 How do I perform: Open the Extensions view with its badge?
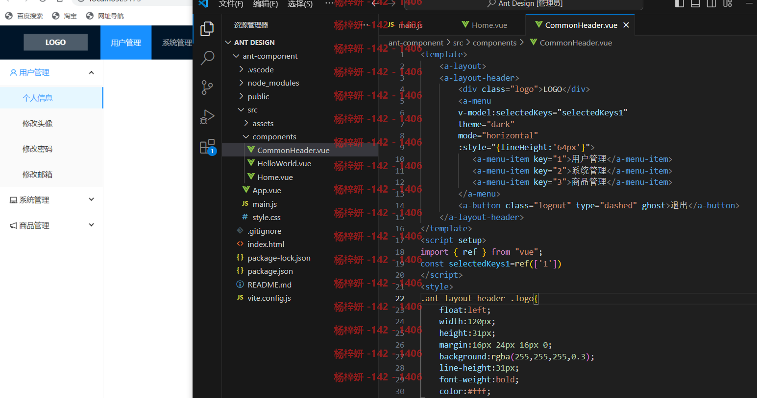(x=207, y=147)
